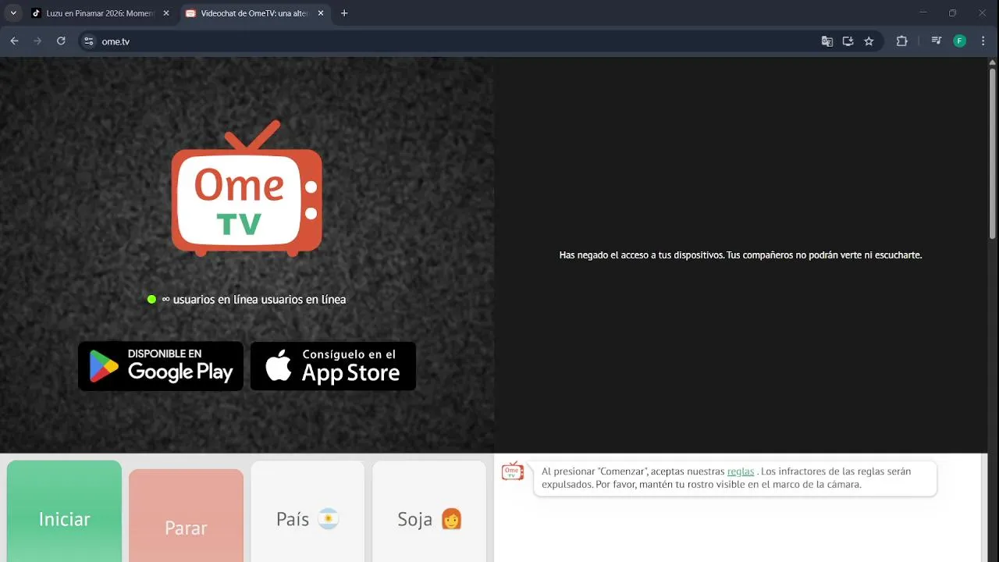
Task: Open the Soja gender selector
Action: (x=429, y=511)
